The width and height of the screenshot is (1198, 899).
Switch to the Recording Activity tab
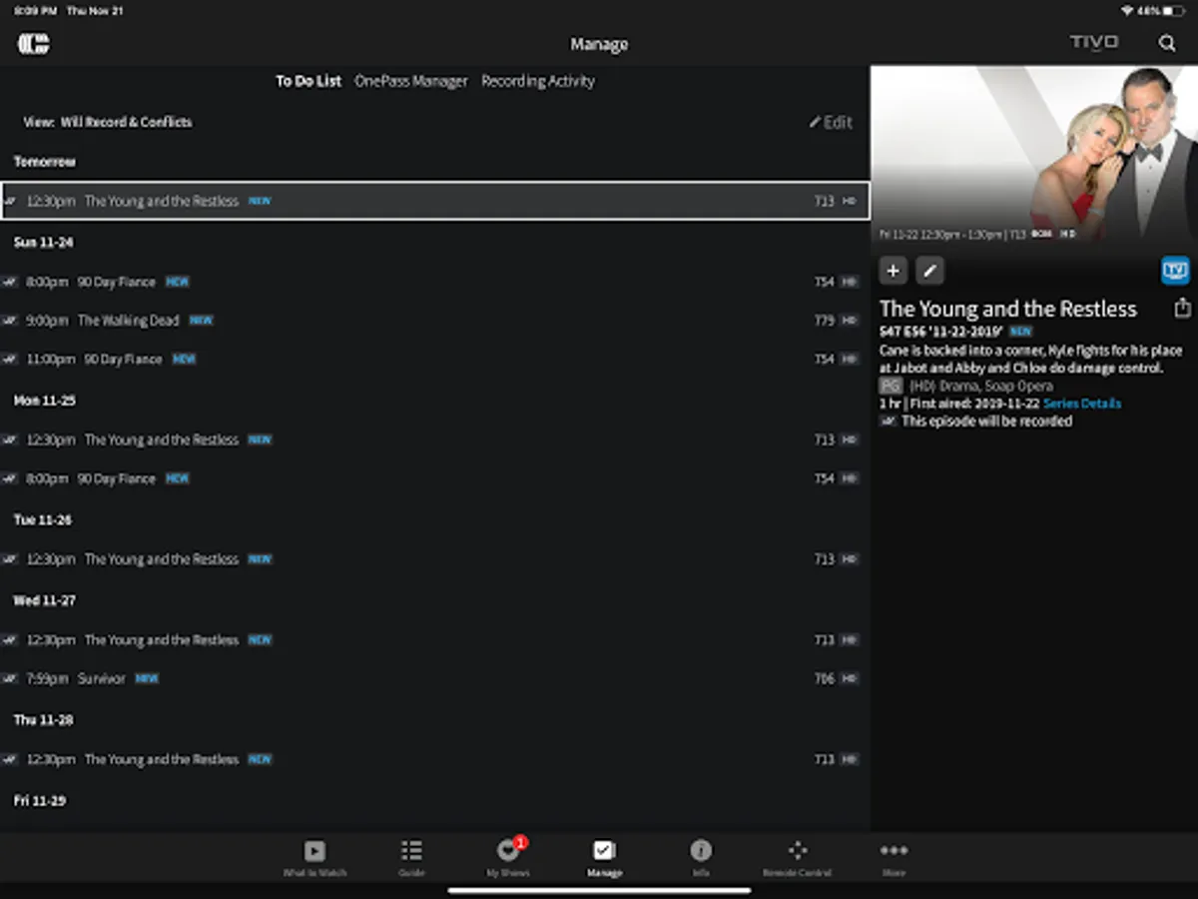coord(538,81)
